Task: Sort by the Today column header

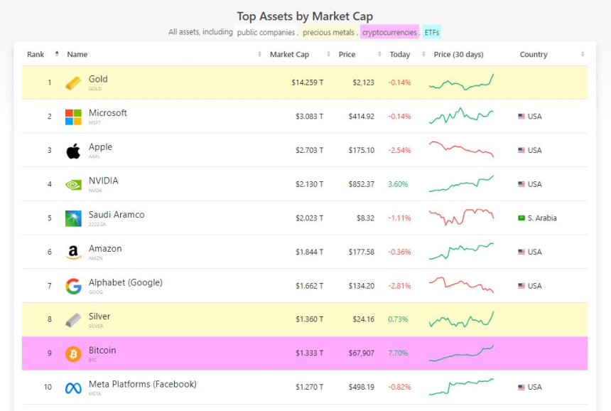Action: tap(399, 55)
